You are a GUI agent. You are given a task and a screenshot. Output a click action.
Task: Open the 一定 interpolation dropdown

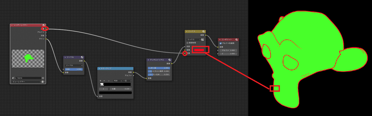click(x=127, y=81)
